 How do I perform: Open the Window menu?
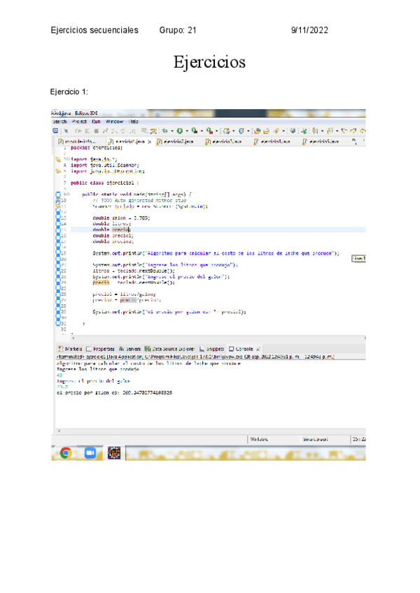[x=114, y=121]
